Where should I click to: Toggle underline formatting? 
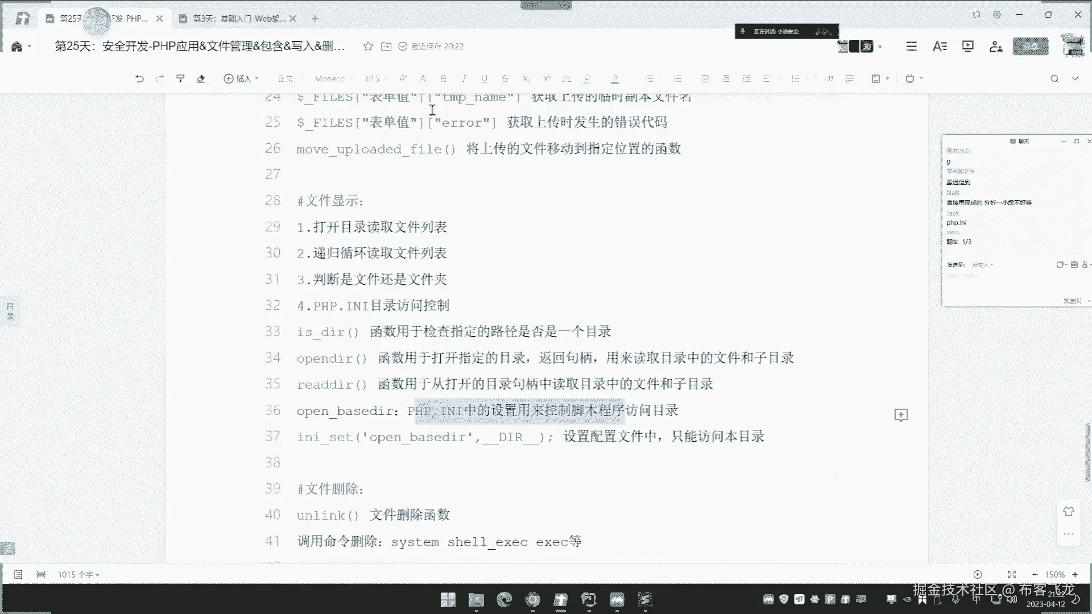(484, 78)
